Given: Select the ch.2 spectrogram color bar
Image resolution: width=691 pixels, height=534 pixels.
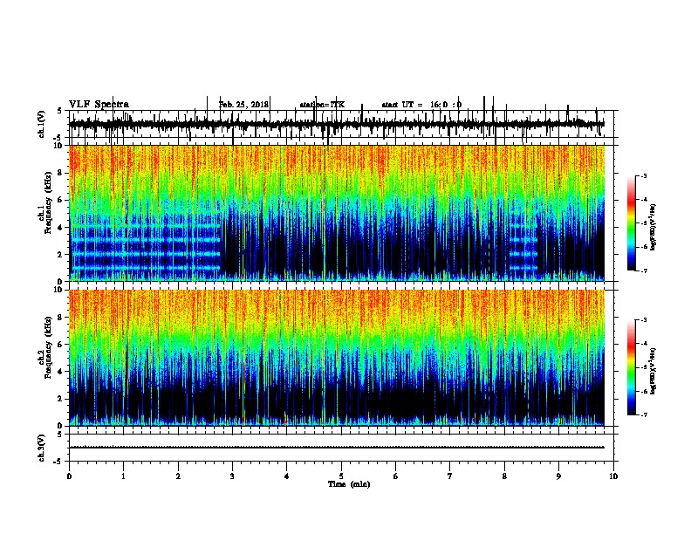Looking at the screenshot, I should pyautogui.click(x=631, y=367).
